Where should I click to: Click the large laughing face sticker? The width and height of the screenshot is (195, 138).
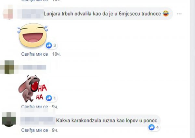coord(32,35)
